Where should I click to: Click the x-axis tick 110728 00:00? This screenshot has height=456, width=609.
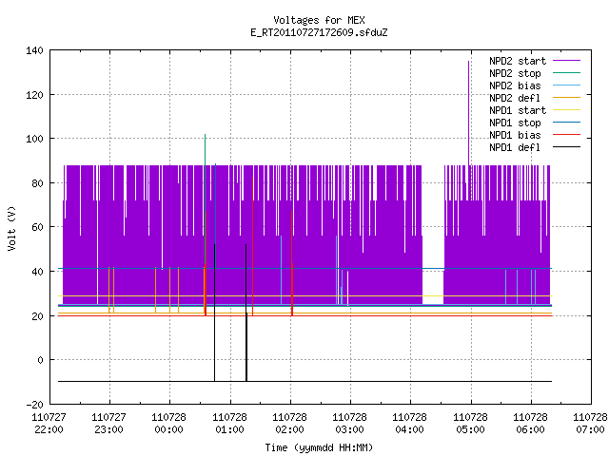pos(169,424)
